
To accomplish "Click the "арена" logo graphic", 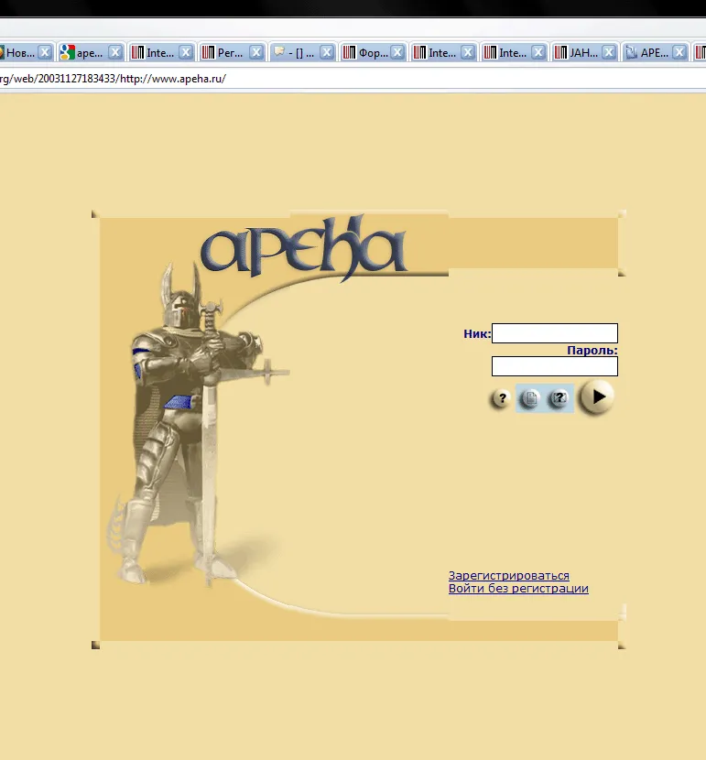I will [304, 249].
